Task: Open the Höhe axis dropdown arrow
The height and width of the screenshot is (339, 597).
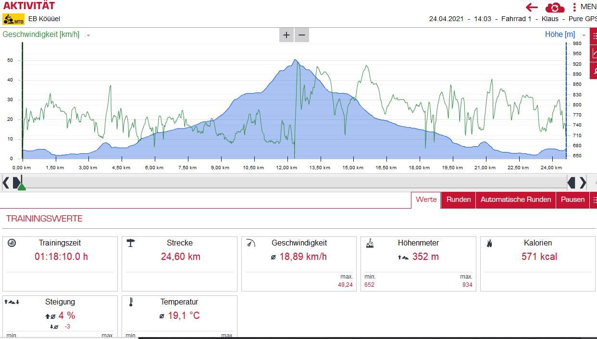Action: coord(584,35)
